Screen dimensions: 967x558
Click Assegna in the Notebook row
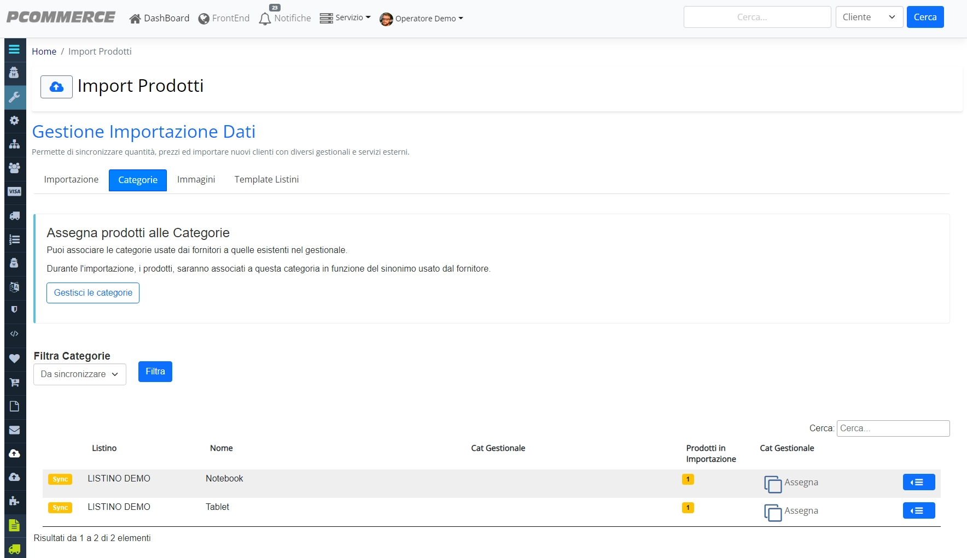801,483
